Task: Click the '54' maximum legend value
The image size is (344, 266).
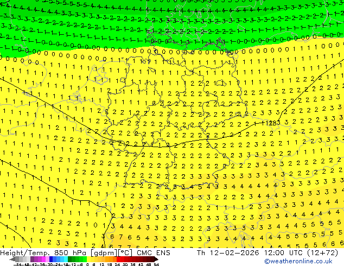Action: [x=156, y=265]
